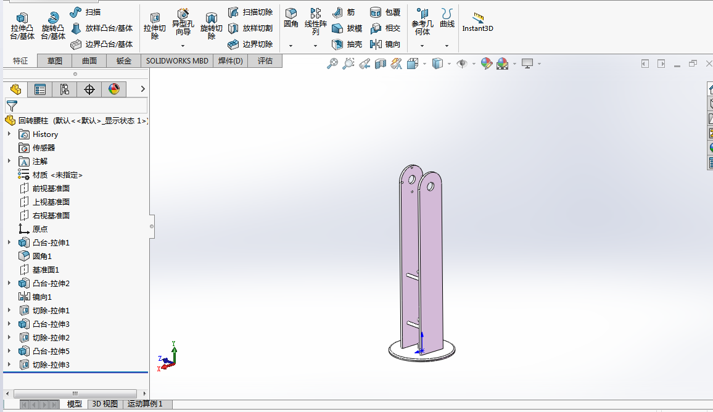Select 材质 <未指定> material item
Screen dimensions: 713x412
[51, 175]
